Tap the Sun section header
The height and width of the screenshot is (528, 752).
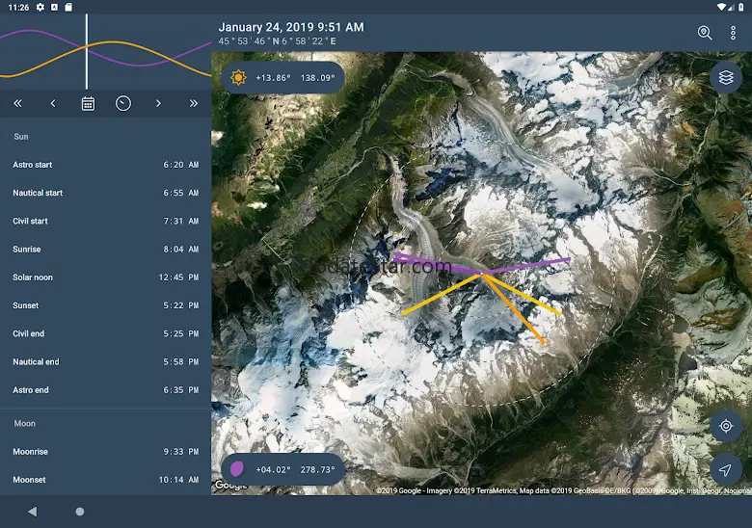click(21, 137)
